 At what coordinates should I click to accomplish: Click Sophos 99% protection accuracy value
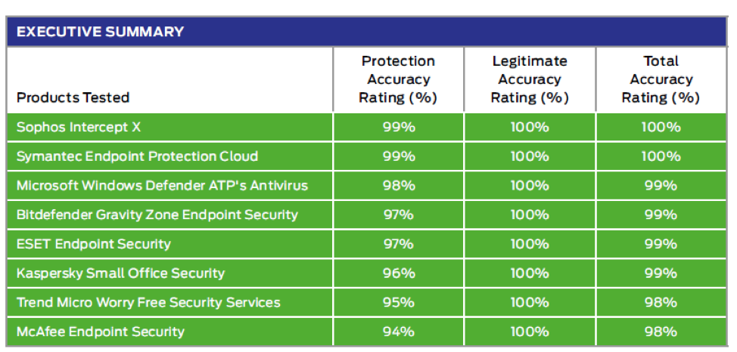click(x=399, y=127)
